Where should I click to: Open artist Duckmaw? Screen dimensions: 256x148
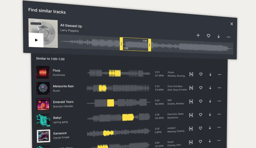click(x=59, y=75)
